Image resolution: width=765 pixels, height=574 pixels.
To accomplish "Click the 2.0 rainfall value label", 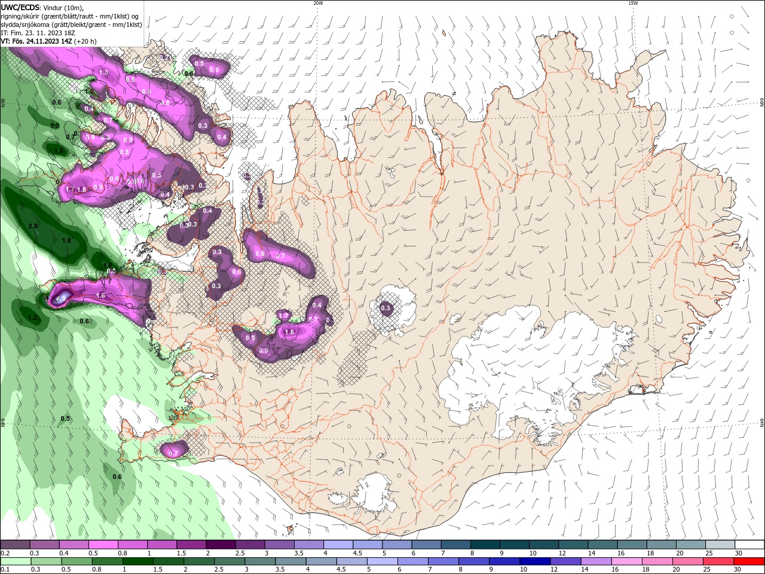I will coord(33,226).
